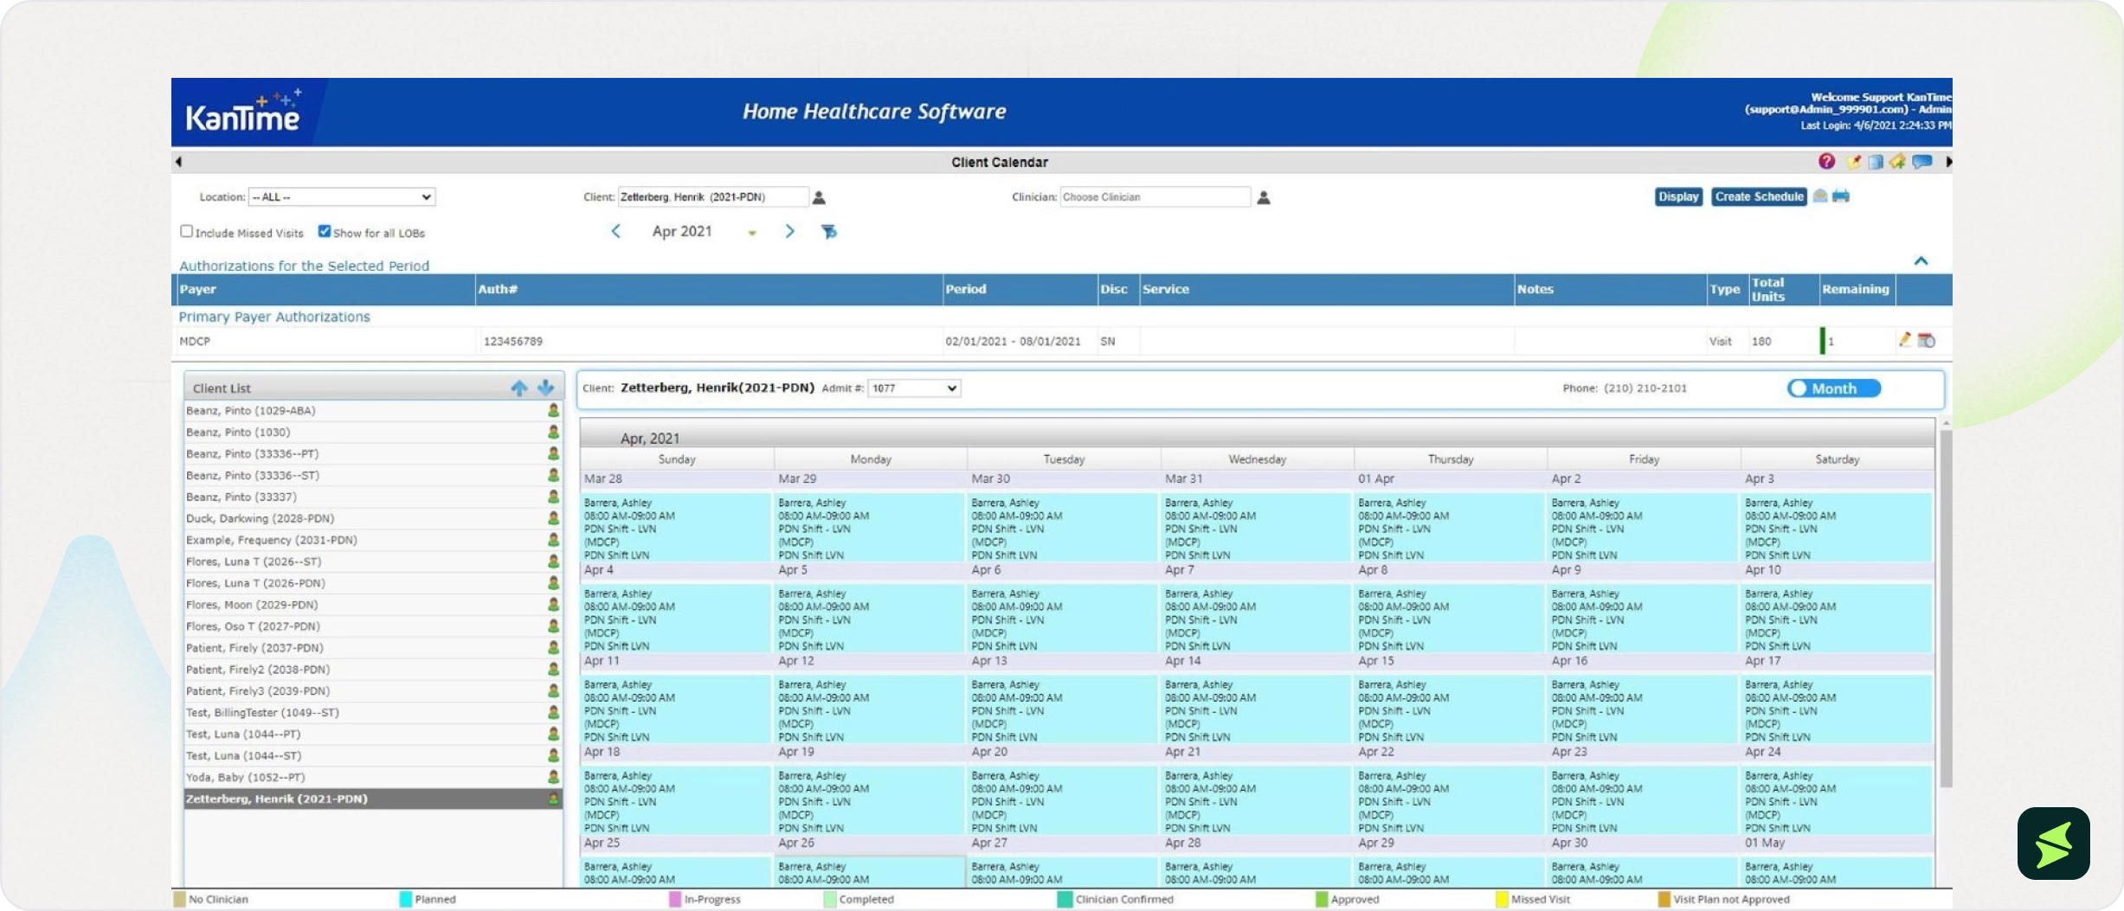The image size is (2124, 911).
Task: Click the client lookup person icon
Action: (x=819, y=198)
